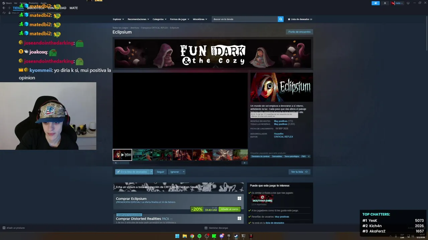The height and width of the screenshot is (240, 428).
Task: Open Spotify from the taskbar
Action: point(199,236)
